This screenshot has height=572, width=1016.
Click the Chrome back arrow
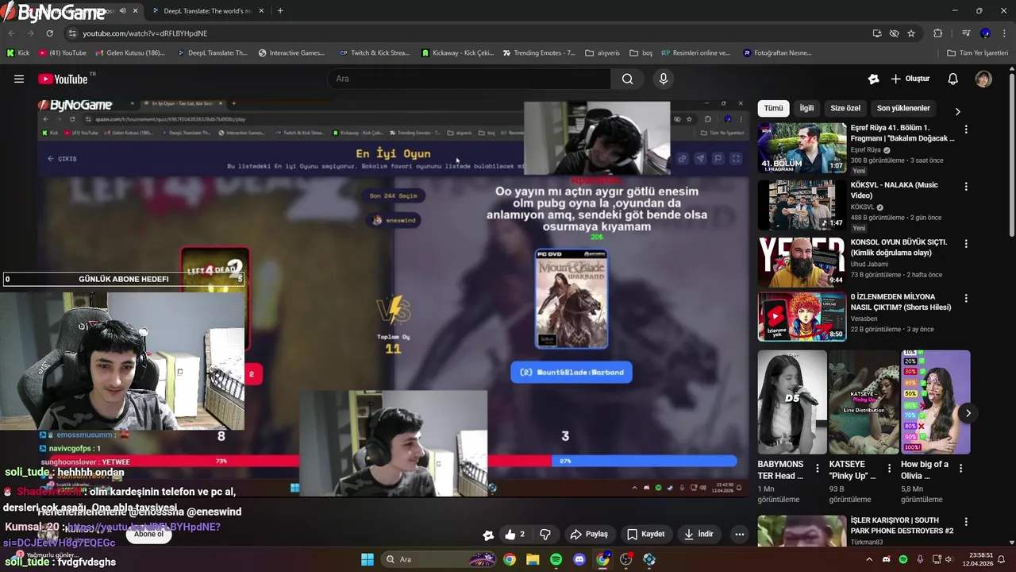coord(12,33)
